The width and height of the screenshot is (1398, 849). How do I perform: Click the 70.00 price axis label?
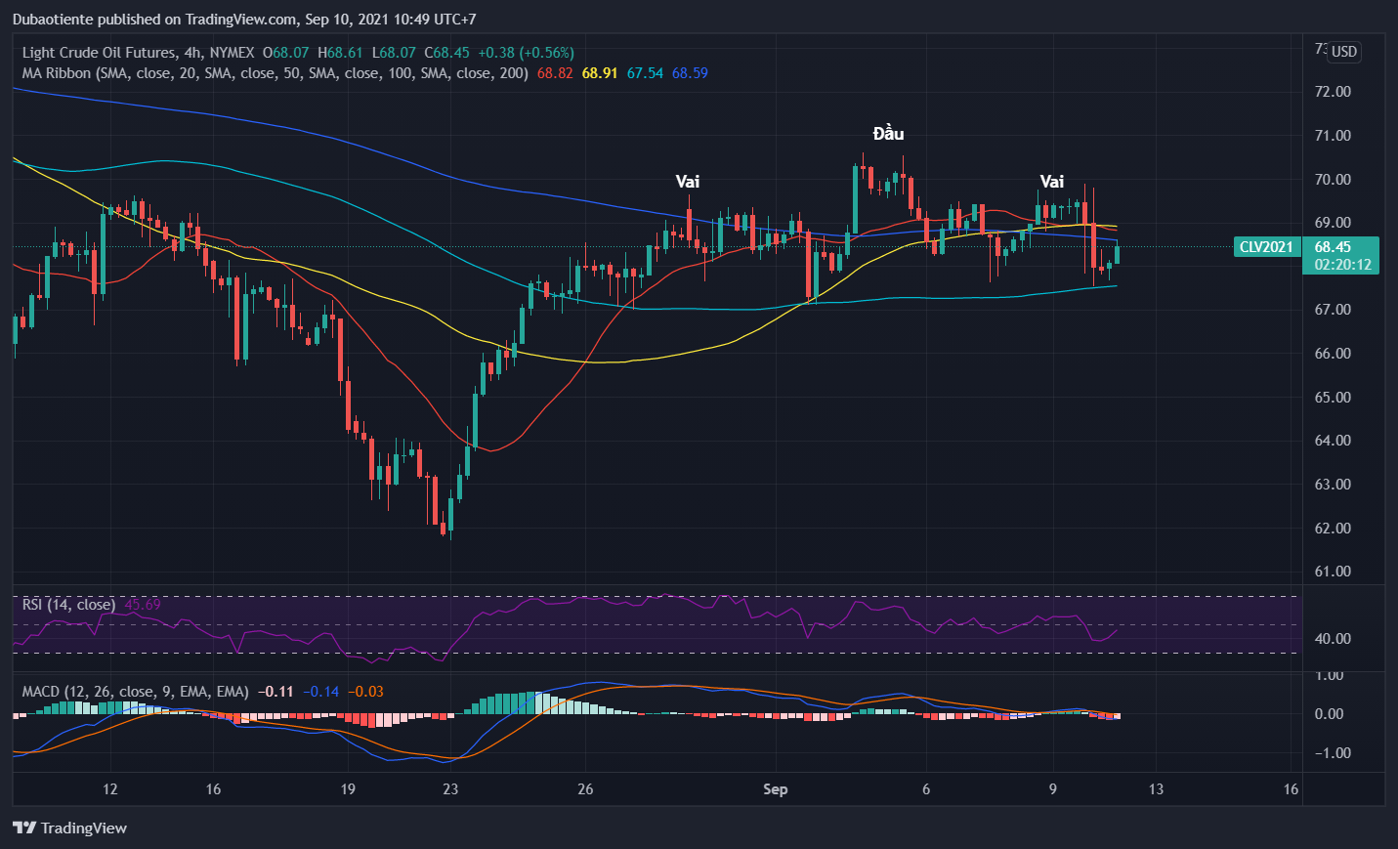click(x=1333, y=180)
